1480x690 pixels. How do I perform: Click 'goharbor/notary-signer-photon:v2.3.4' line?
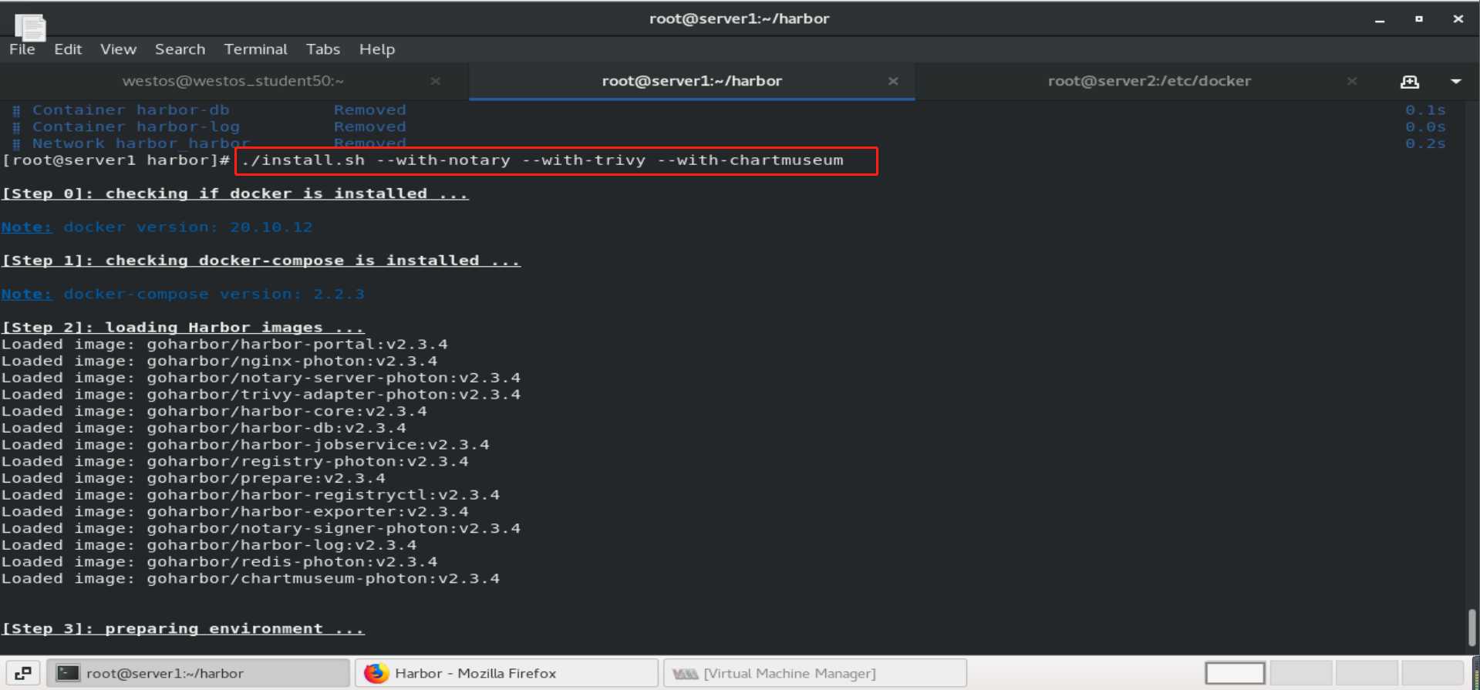261,528
